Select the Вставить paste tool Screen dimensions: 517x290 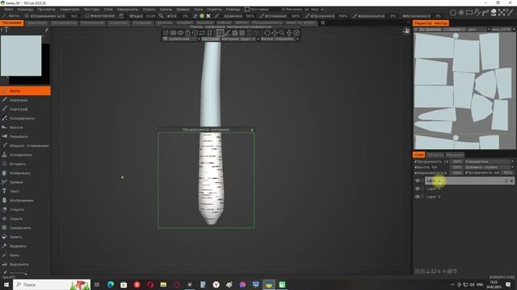coord(25,164)
